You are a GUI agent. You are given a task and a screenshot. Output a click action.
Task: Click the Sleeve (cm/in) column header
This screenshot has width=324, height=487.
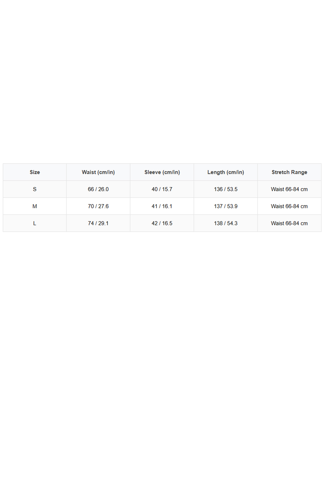[x=162, y=172]
